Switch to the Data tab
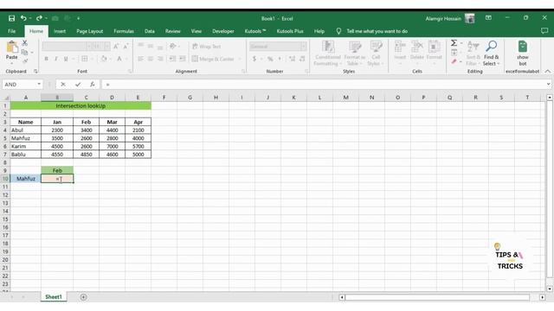The height and width of the screenshot is (311, 554). coord(150,31)
